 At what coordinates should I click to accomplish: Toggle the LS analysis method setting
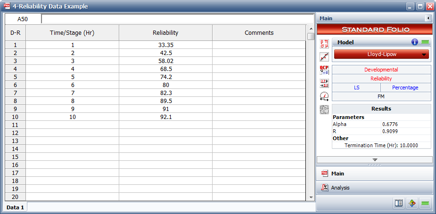(356, 87)
